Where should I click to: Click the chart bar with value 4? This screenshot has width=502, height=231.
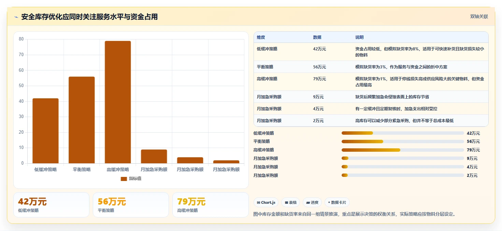pos(190,160)
